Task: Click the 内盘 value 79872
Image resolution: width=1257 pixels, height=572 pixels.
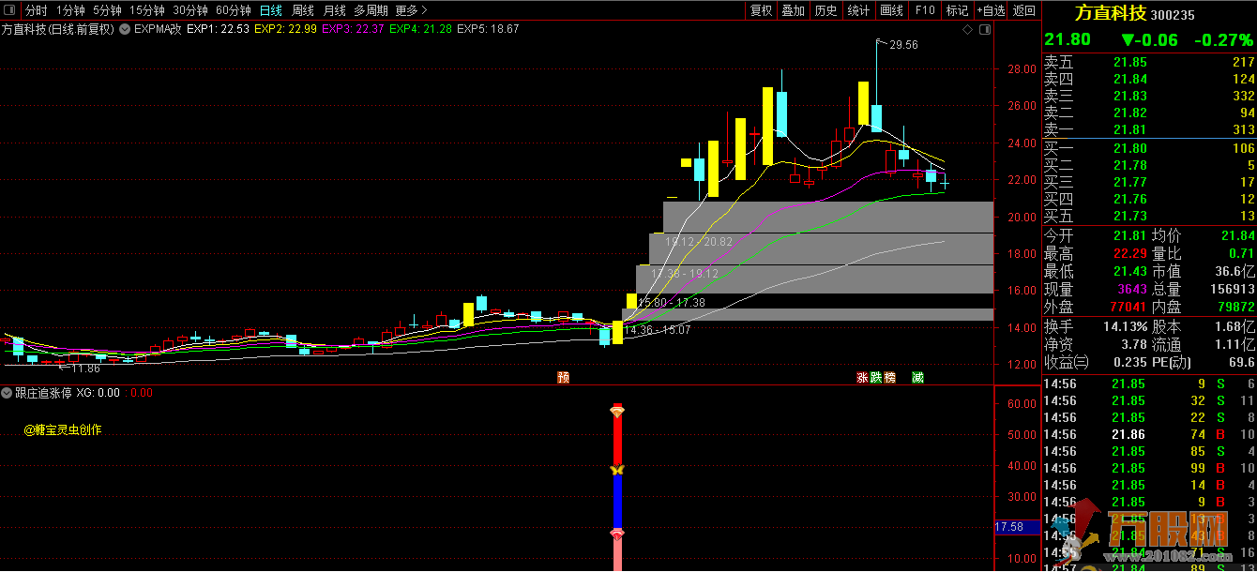Action: tap(1234, 307)
